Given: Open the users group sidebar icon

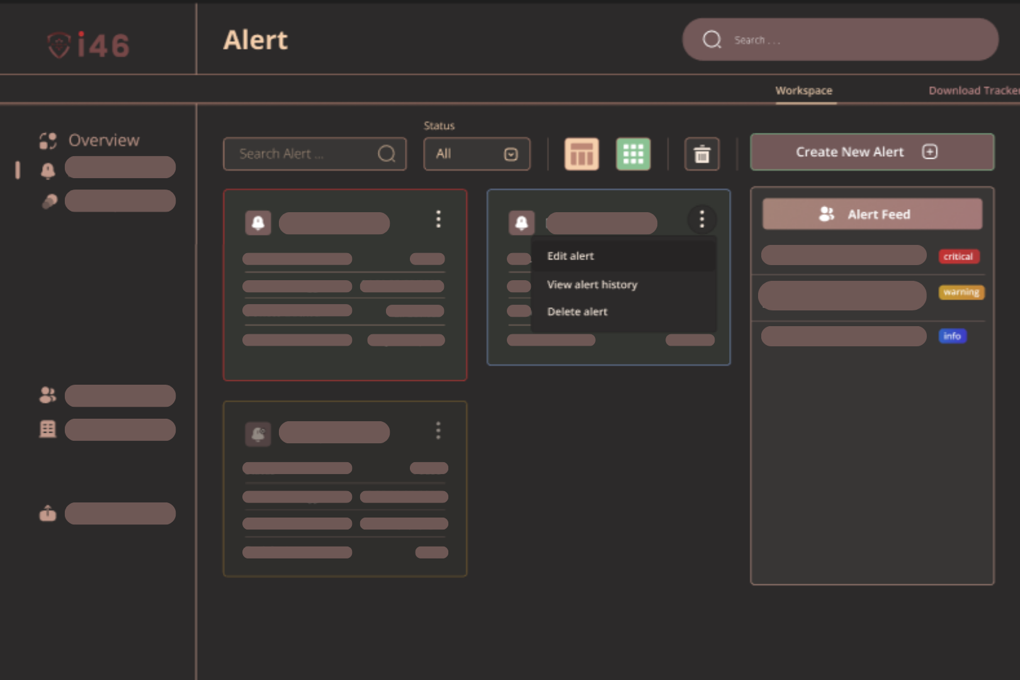Looking at the screenshot, I should tap(48, 395).
